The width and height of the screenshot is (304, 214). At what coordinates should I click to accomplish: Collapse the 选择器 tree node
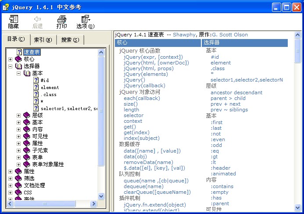(10, 66)
